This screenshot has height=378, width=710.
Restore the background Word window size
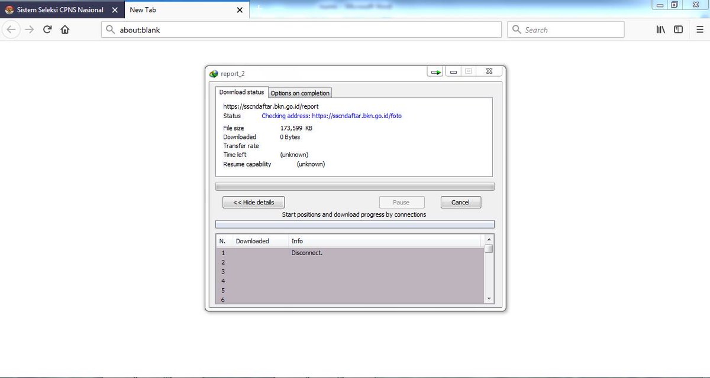tap(674, 5)
